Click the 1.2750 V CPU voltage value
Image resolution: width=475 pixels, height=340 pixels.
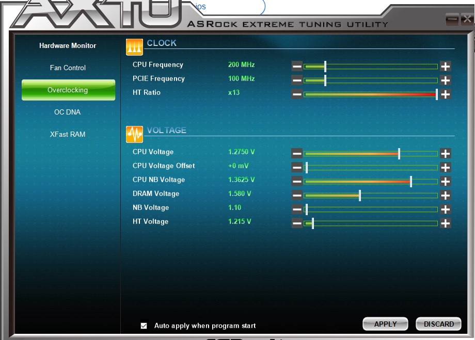(242, 152)
